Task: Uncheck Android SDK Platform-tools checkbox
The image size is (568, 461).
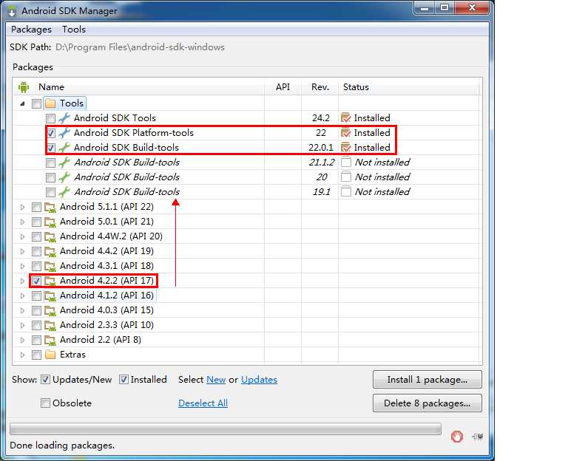Action: tap(51, 133)
